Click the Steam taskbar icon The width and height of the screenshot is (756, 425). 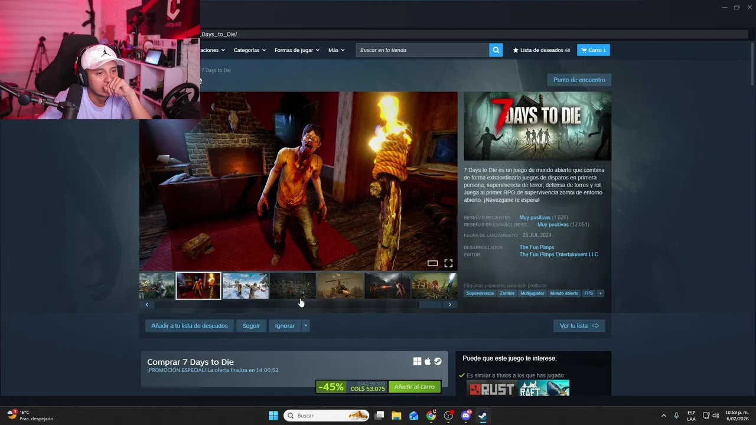pos(483,416)
